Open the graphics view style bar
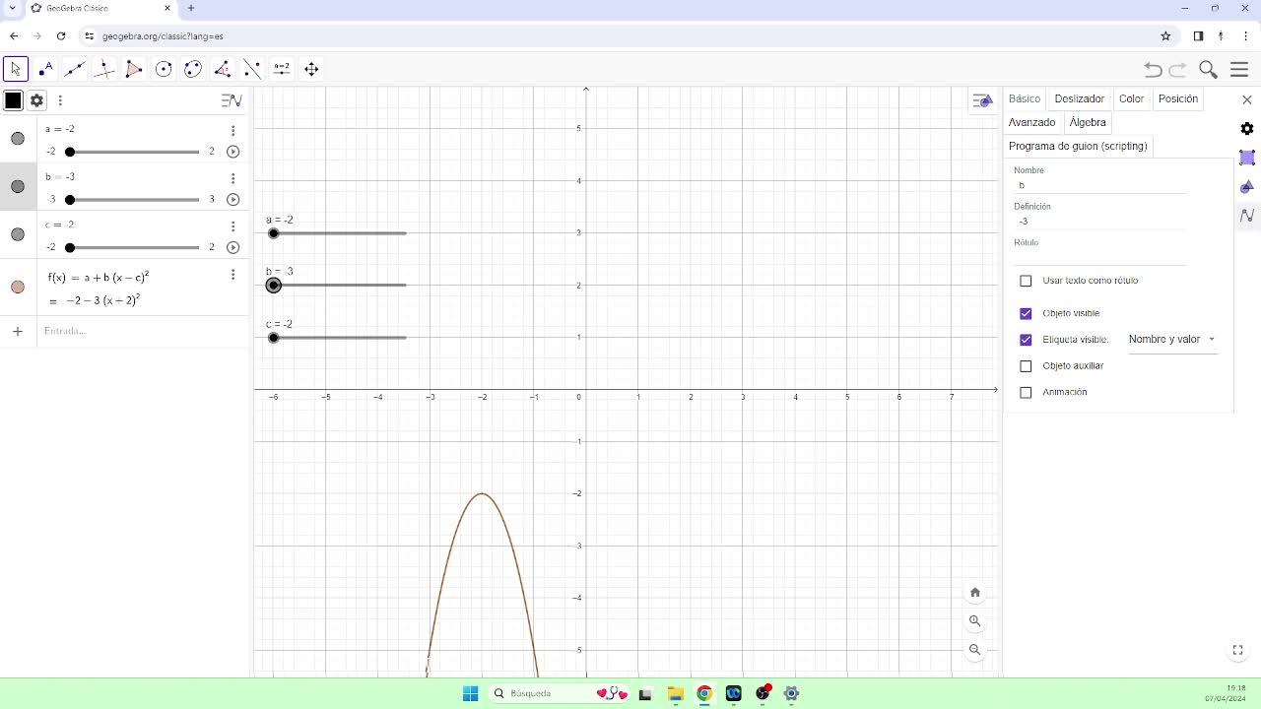This screenshot has height=709, width=1261. [982, 100]
